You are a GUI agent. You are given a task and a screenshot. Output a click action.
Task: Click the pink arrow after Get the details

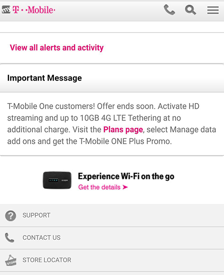[x=125, y=187]
